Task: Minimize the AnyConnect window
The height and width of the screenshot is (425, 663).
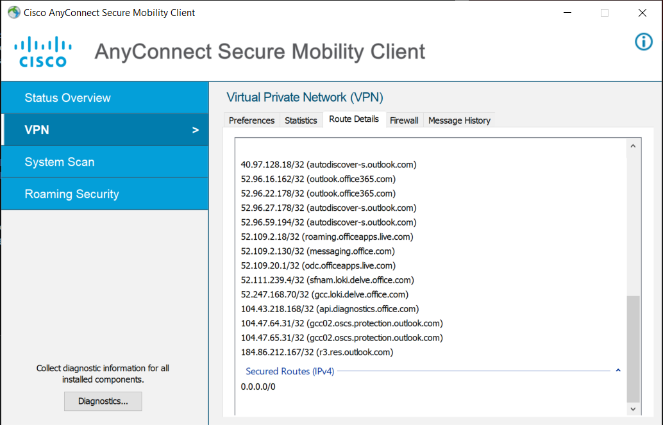Action: [567, 13]
